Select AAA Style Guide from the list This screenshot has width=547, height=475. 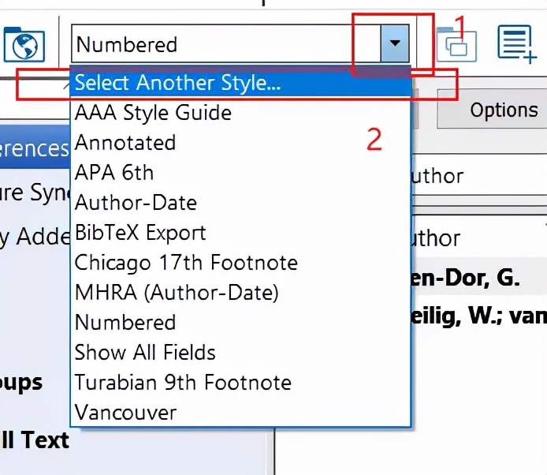pyautogui.click(x=240, y=113)
